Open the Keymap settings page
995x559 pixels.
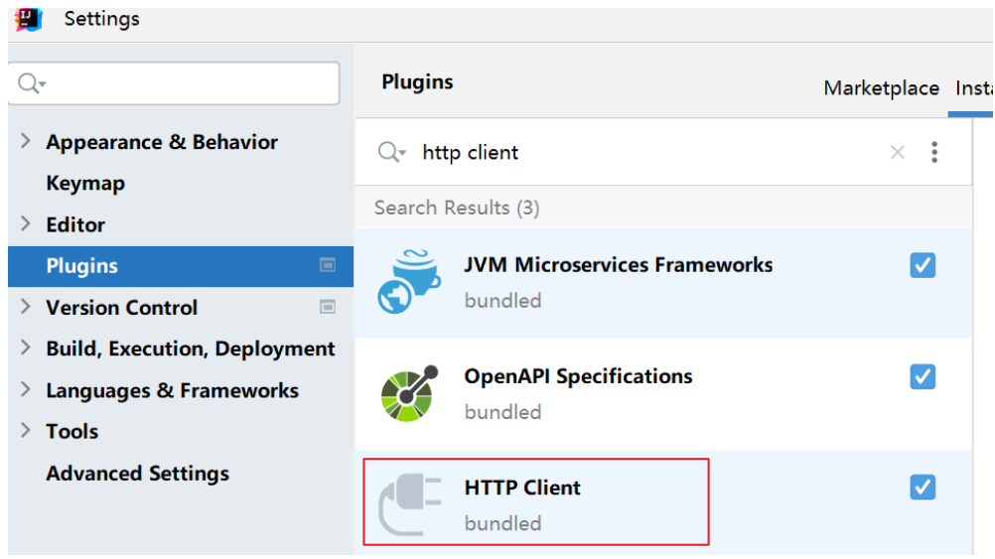tap(85, 184)
